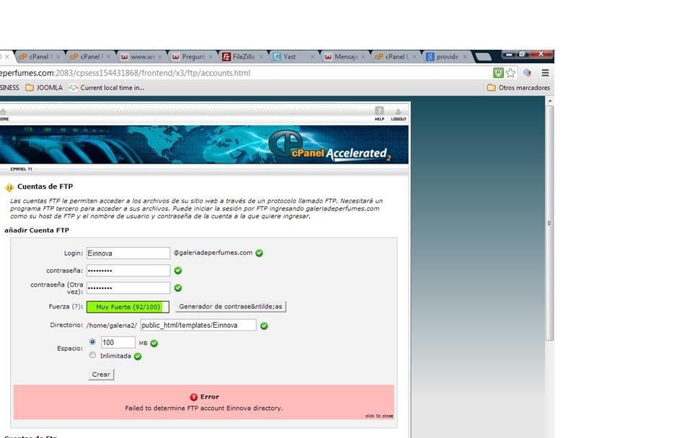
Task: Click 'CPANEL 11' breadcrumb text
Action: 21,169
